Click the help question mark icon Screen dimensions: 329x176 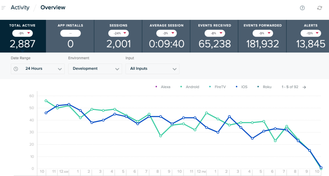[302, 8]
